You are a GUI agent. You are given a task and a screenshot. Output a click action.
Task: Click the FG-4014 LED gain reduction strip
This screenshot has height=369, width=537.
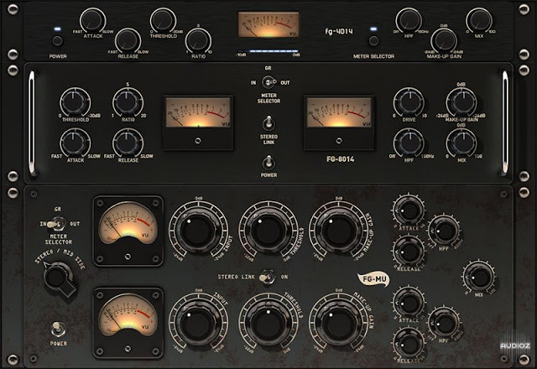(268, 51)
